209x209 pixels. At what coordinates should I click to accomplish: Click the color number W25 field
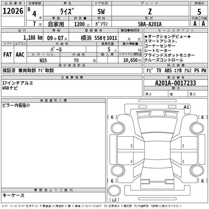pyautogui.click(x=43, y=60)
